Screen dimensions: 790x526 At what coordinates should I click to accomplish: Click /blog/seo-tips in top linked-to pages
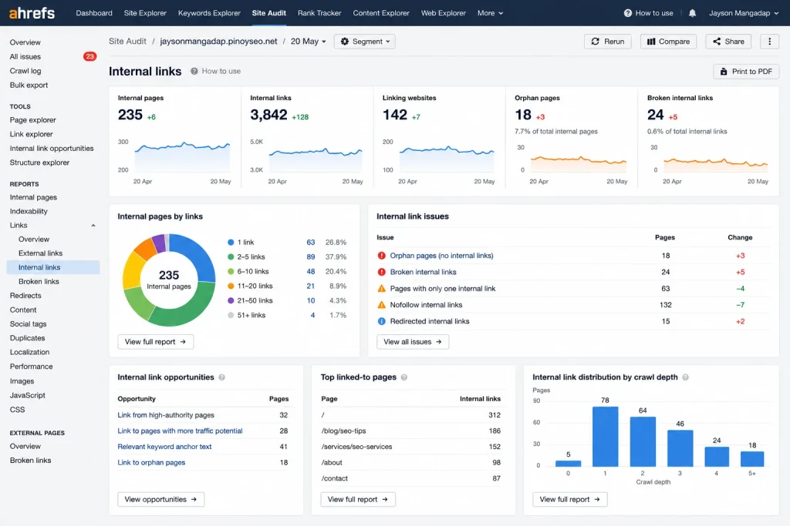tap(343, 431)
